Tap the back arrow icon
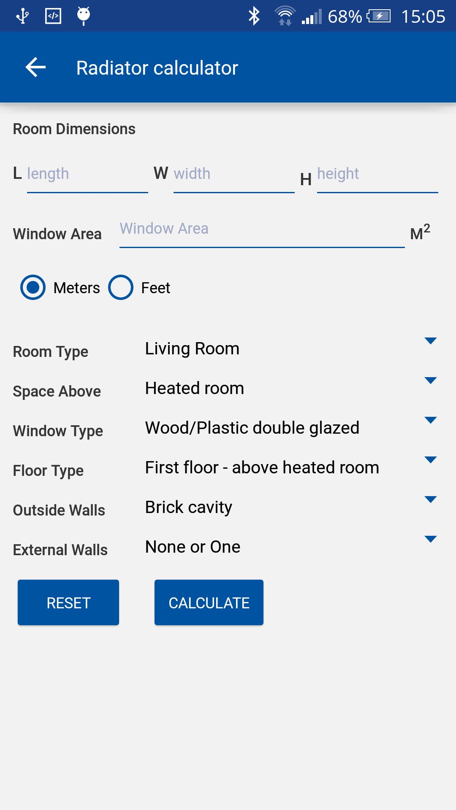 click(x=35, y=67)
